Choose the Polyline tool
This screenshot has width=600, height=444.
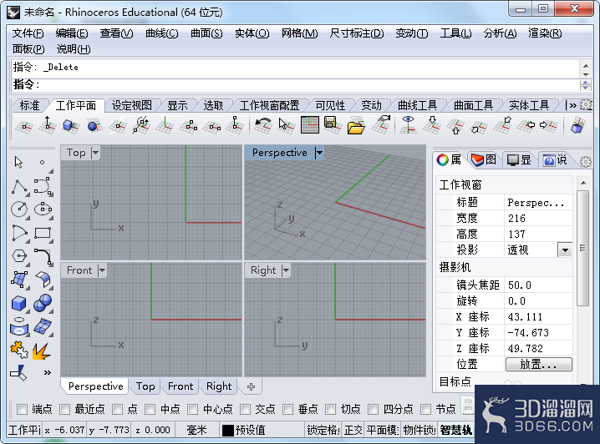[19, 186]
